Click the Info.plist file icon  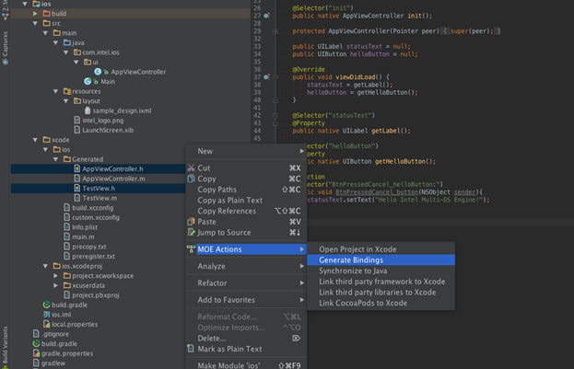(66, 226)
